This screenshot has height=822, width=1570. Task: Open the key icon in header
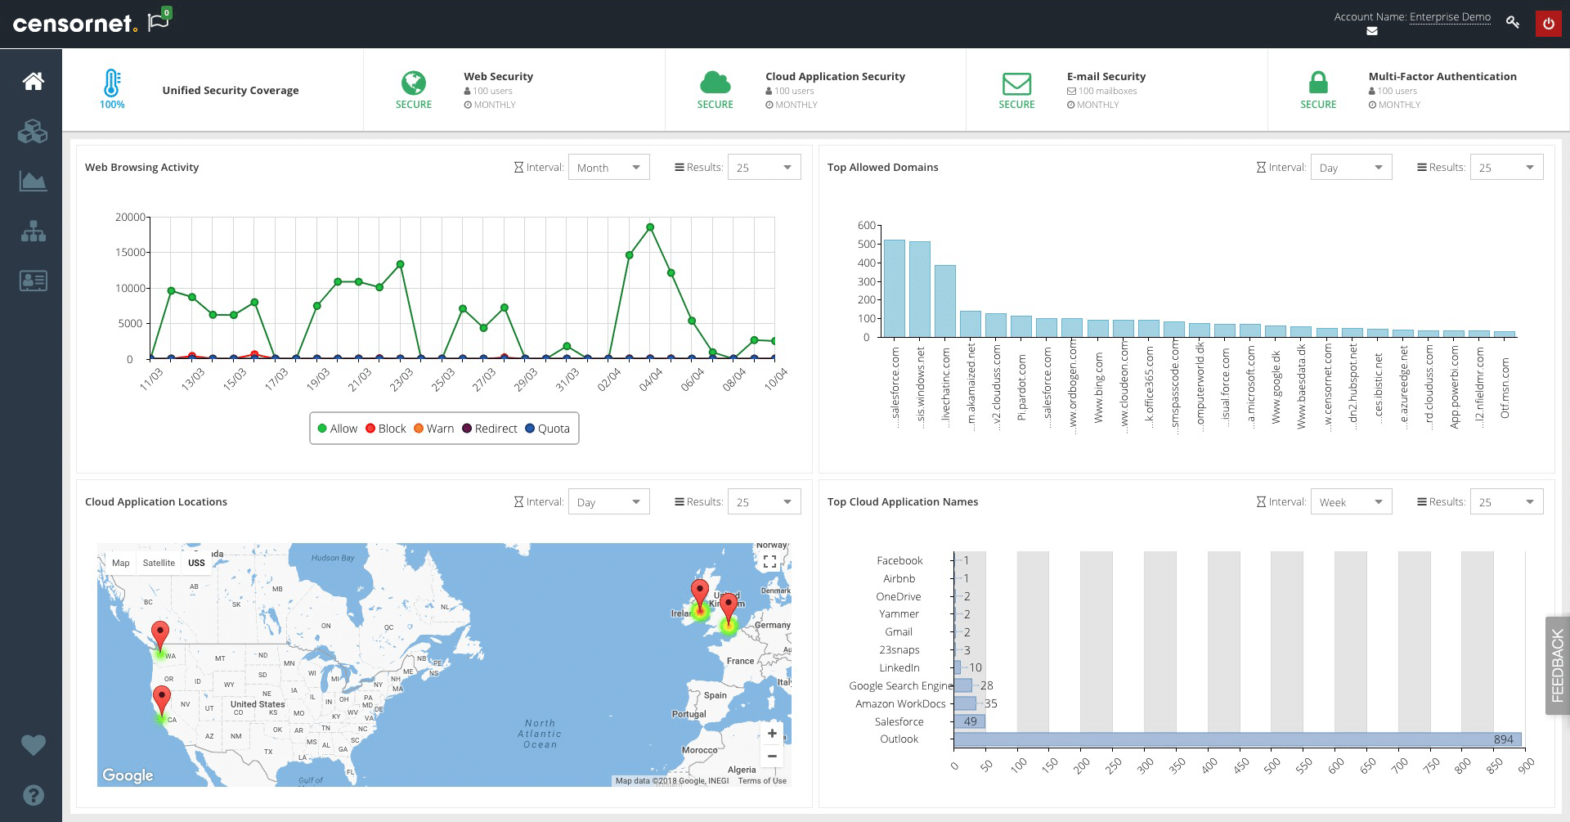pos(1513,23)
